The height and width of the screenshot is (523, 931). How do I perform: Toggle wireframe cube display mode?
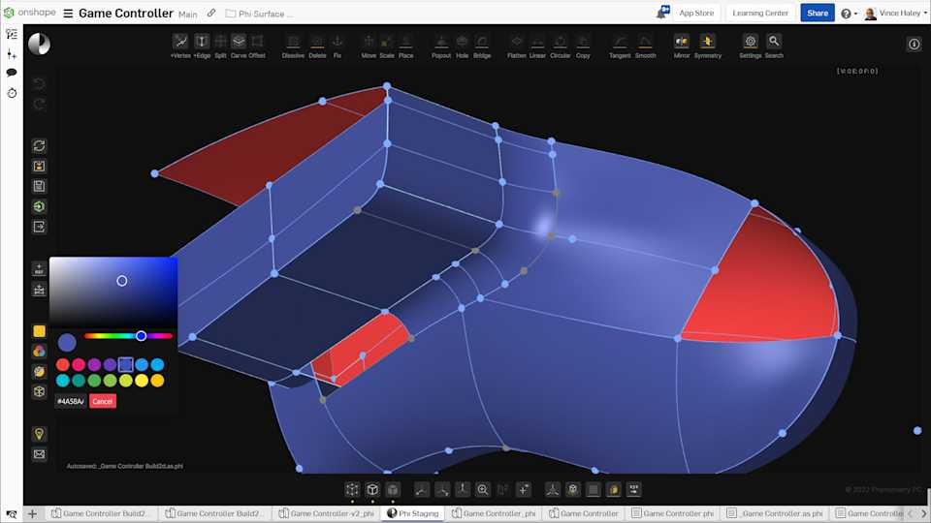pyautogui.click(x=372, y=489)
